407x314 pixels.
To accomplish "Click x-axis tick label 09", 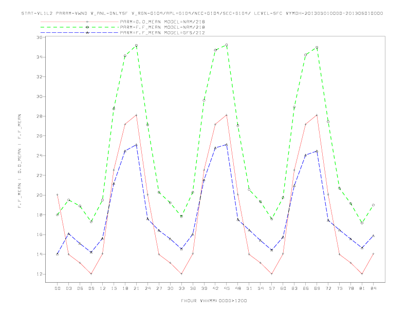I will [91, 288].
